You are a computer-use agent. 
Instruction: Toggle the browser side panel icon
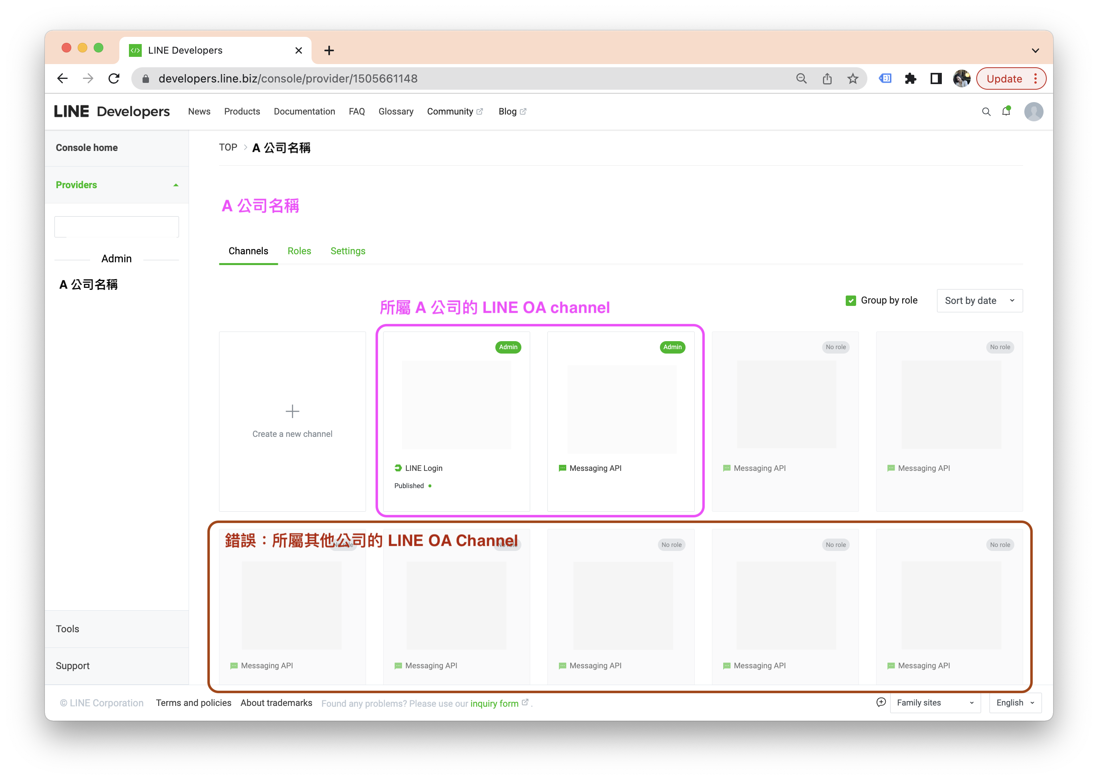pos(936,78)
